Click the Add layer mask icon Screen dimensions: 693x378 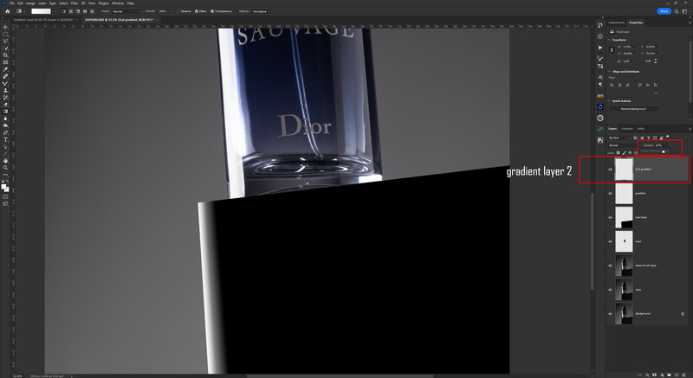tap(655, 375)
